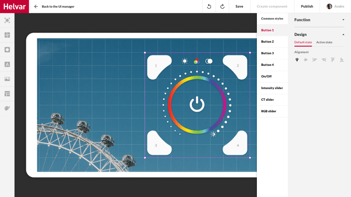Click the sun icon on intensity dial
The image size is (351, 197).
tap(213, 134)
